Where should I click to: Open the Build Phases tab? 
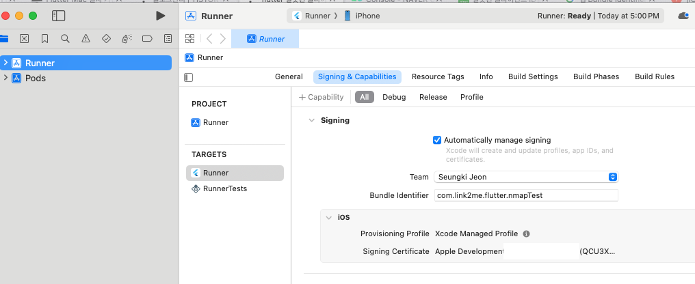pos(596,76)
